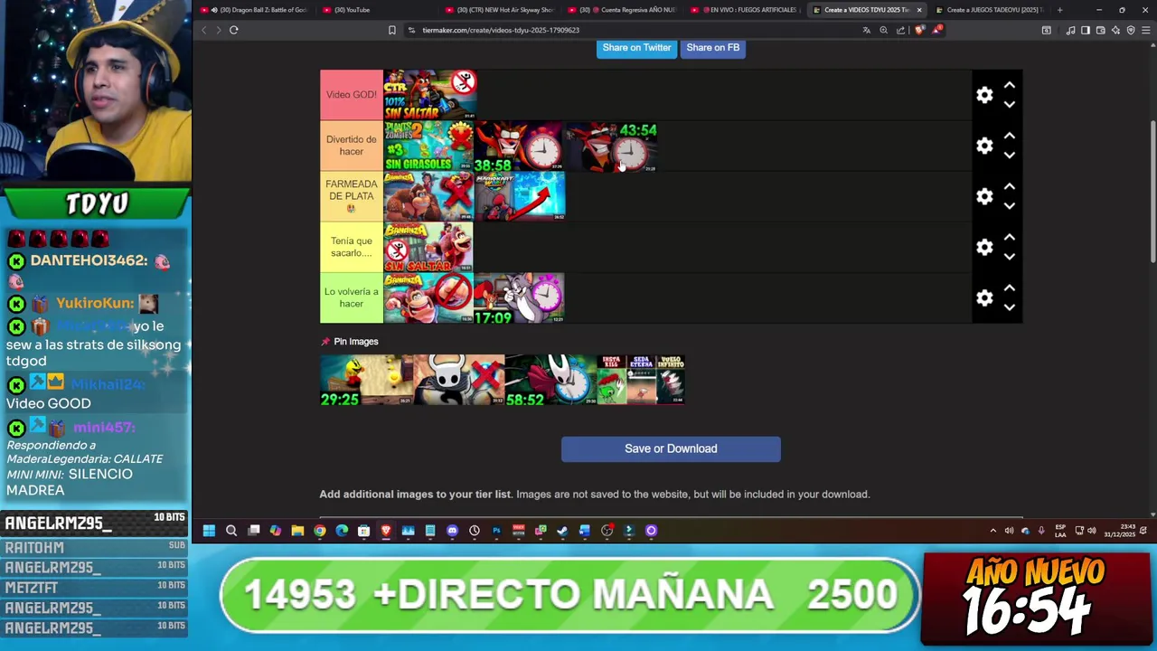Open settings gear for Tenía que sacarlo tier
This screenshot has width=1157, height=651.
[x=984, y=247]
